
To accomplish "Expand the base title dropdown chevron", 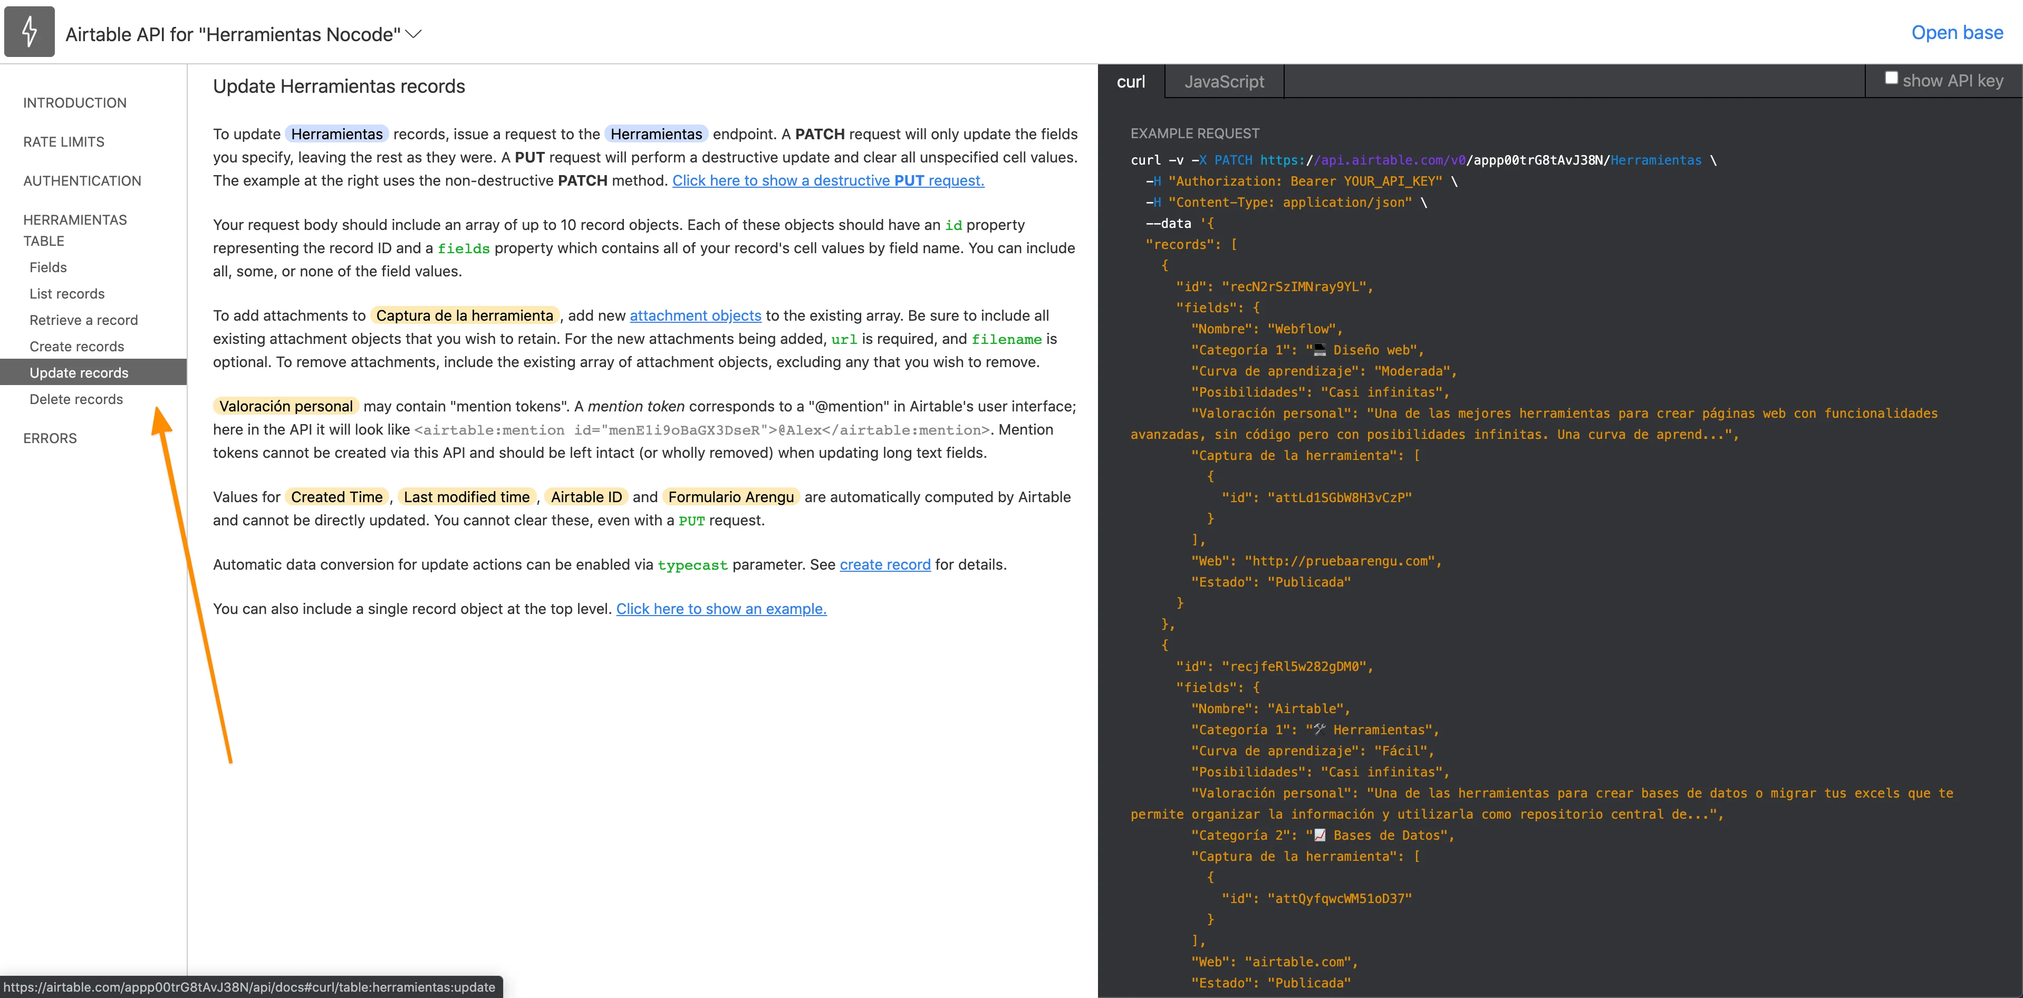I will [414, 34].
